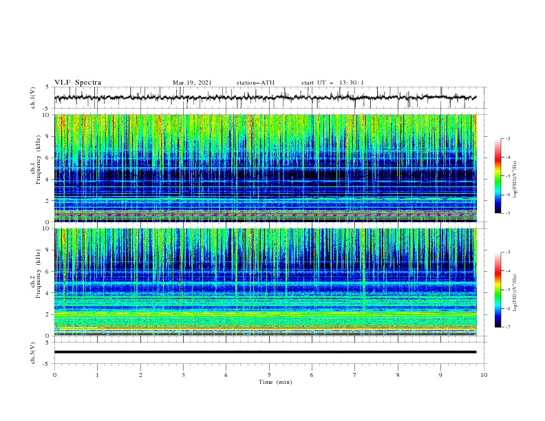
Task: Click the ch.1 voltage waveform trace
Action: point(265,98)
